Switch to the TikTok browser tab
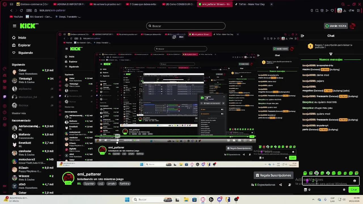The height and width of the screenshot is (204, 363). click(250, 4)
